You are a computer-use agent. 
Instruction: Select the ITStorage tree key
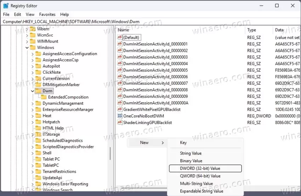pyautogui.click(x=51, y=134)
